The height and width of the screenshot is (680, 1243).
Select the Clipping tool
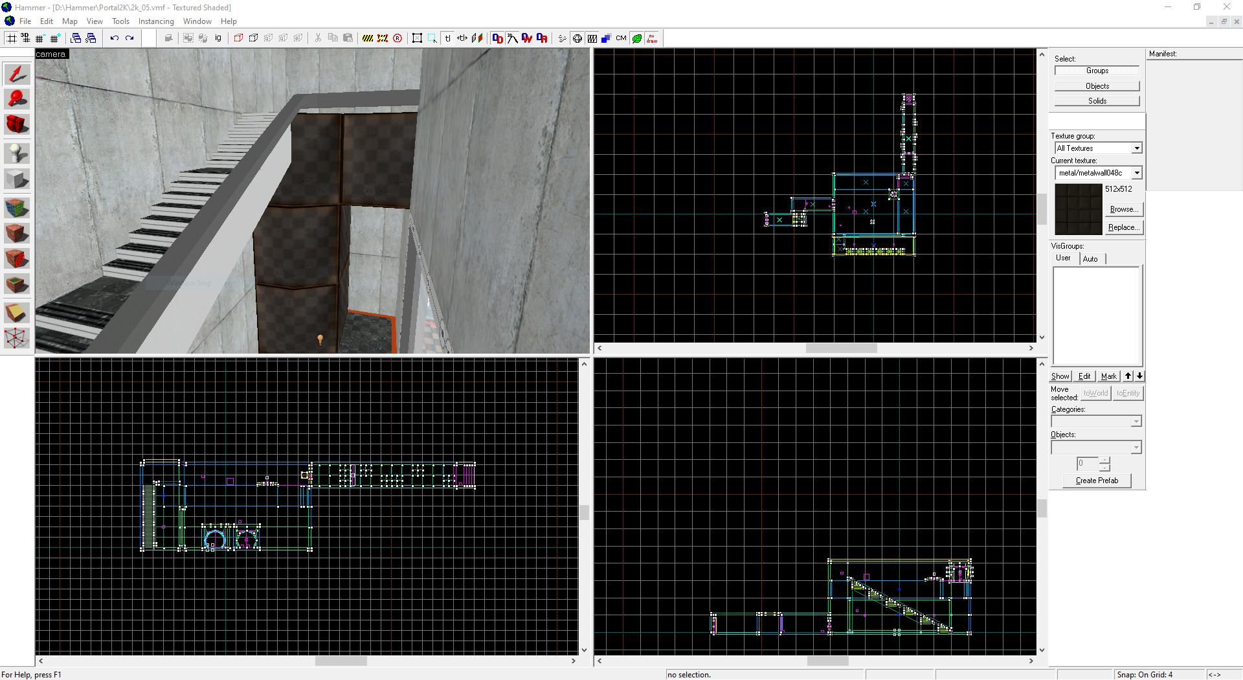[17, 313]
